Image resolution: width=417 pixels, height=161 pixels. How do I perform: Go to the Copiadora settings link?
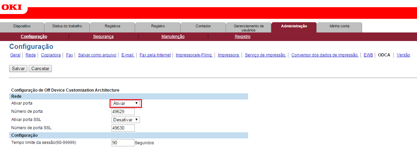coord(51,55)
